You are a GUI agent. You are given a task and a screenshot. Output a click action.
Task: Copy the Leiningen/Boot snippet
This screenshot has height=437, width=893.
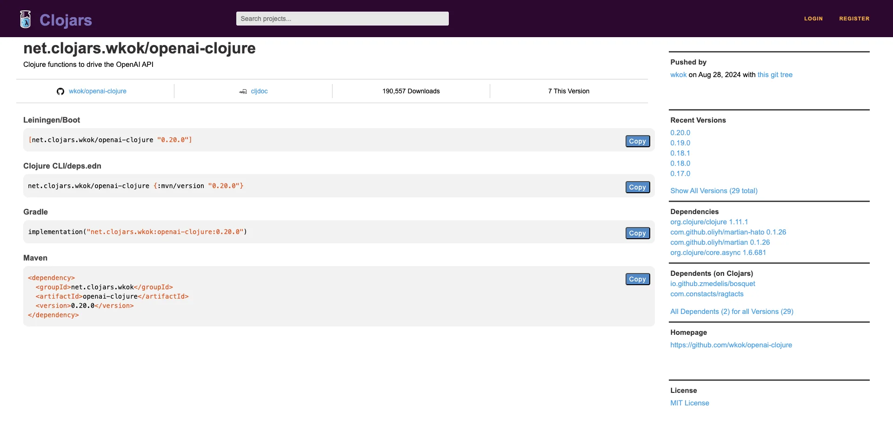click(x=638, y=141)
